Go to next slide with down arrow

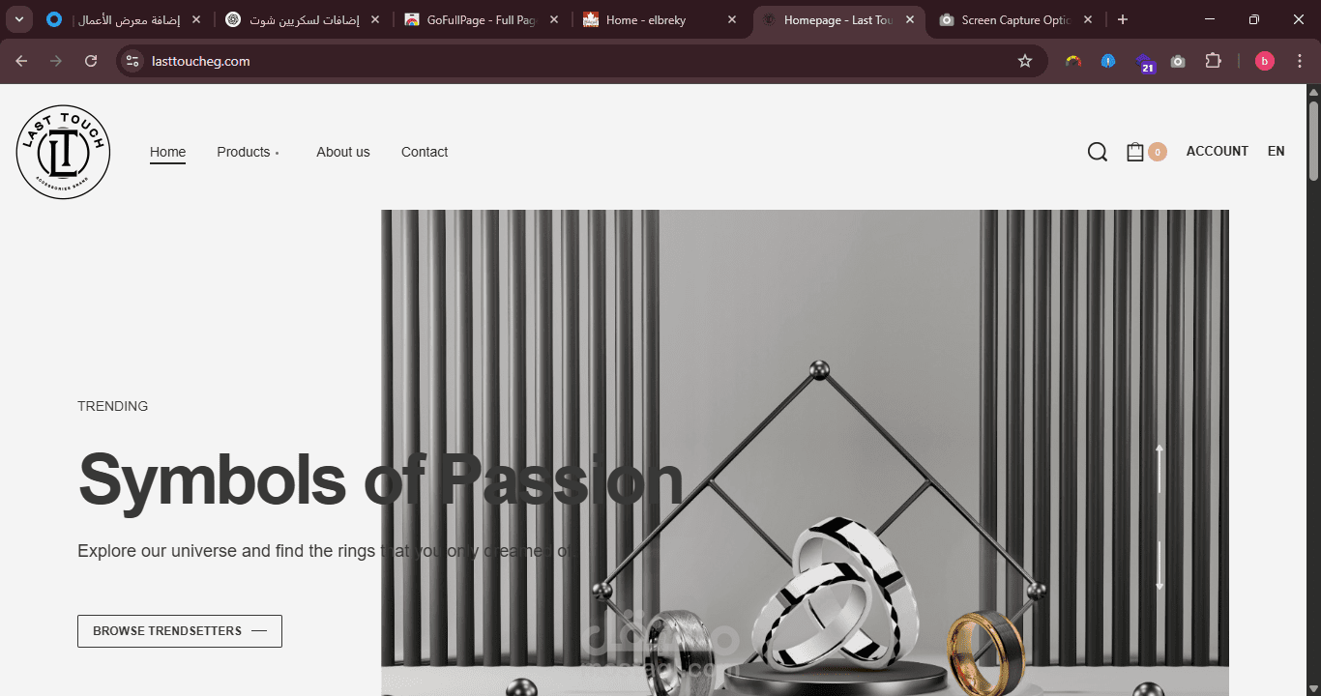point(1160,565)
